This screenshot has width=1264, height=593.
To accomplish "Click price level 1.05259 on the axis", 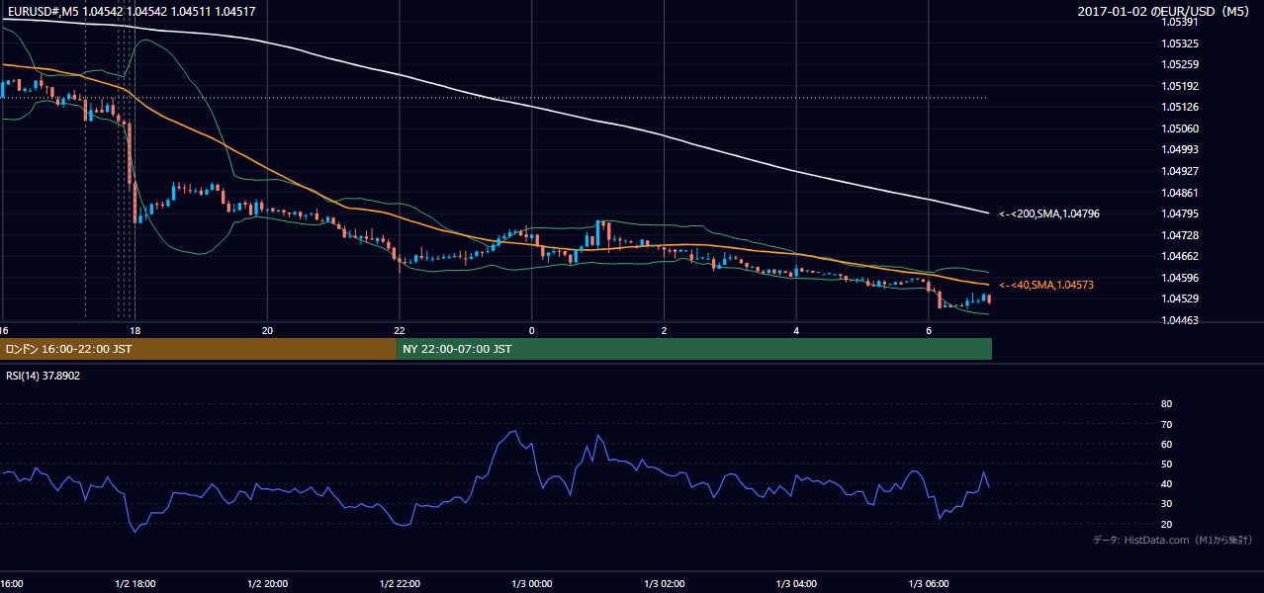I will 1180,65.
